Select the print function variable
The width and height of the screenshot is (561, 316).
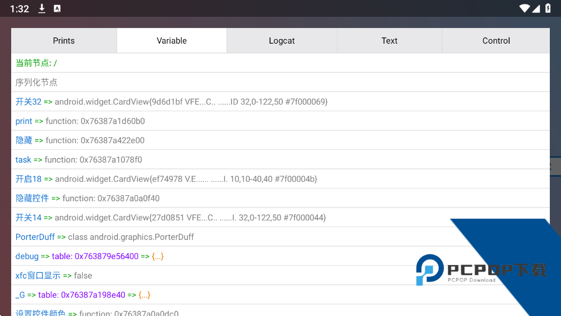click(80, 121)
